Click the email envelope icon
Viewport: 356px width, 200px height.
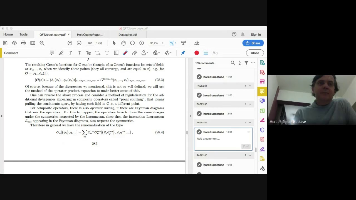click(33, 43)
